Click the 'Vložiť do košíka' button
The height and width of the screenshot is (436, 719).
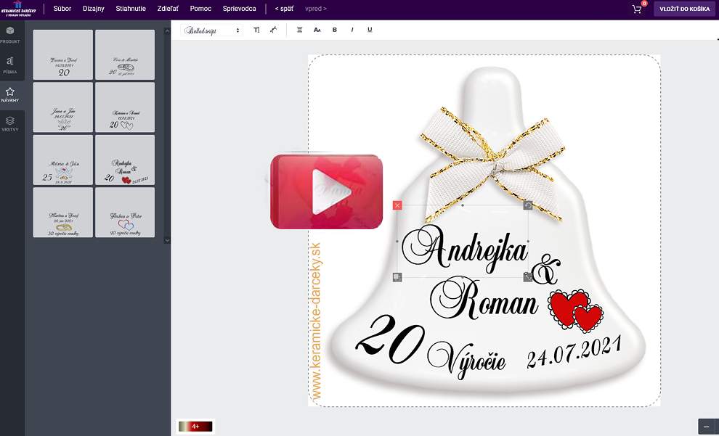pyautogui.click(x=684, y=9)
